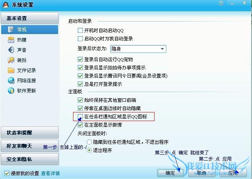
Task: Toggle 漫游我的设置 checkbox
Action: [x=7, y=174]
